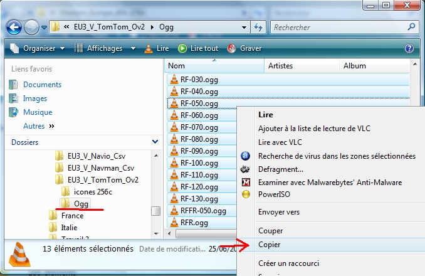The height and width of the screenshot is (276, 425).
Task: Open the Images favorite link
Action: click(35, 98)
